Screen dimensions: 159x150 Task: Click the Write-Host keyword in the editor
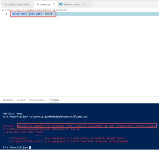coord(19,14)
